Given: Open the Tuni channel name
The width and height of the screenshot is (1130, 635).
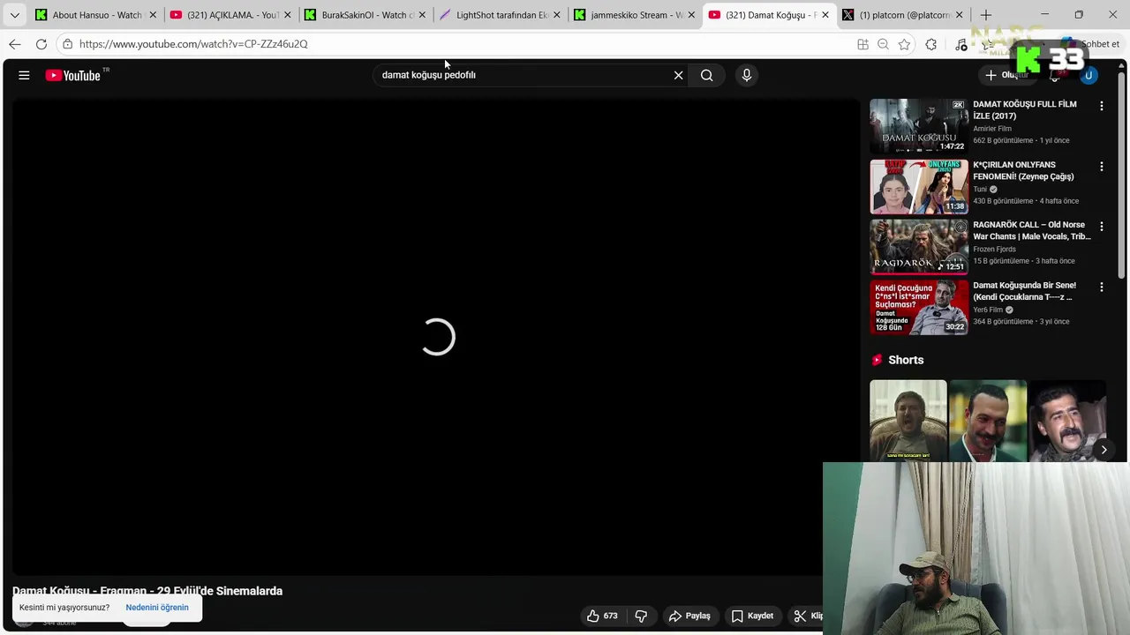Looking at the screenshot, I should coord(980,190).
